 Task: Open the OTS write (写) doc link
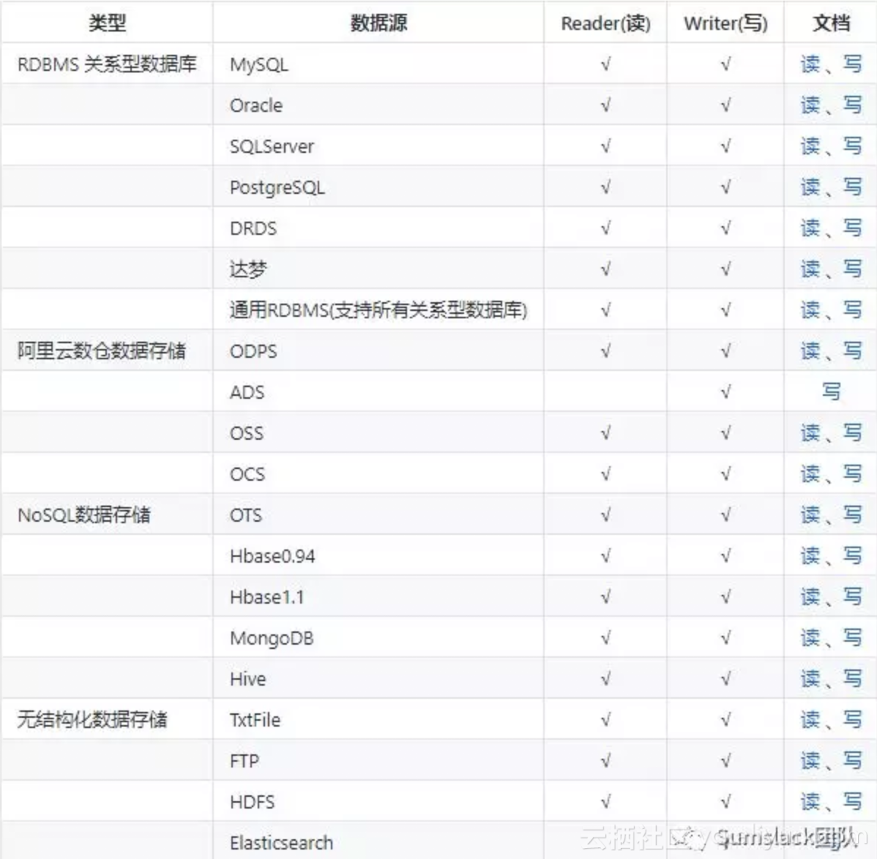852,514
